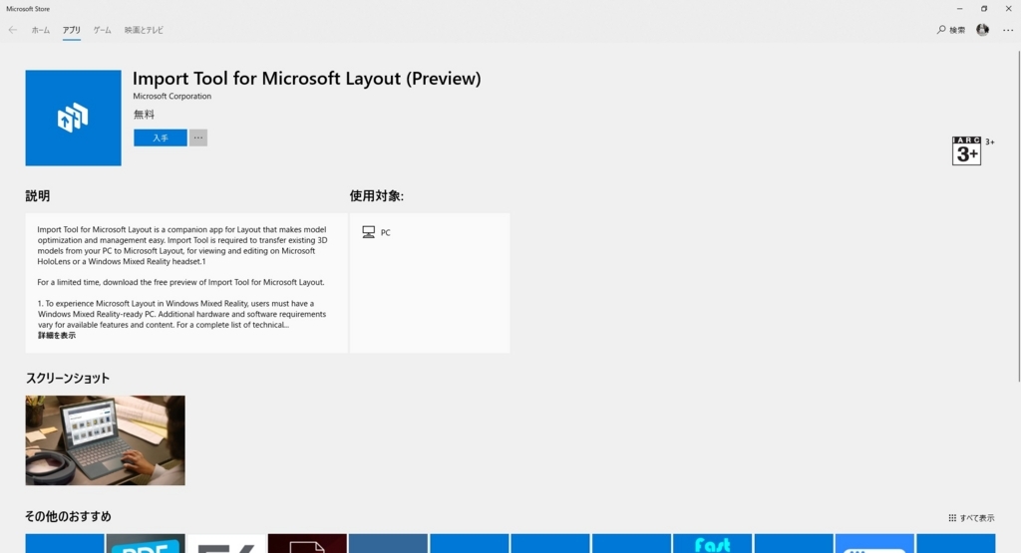This screenshot has width=1021, height=553.
Task: Minimize the Microsoft Store window
Action: (959, 8)
